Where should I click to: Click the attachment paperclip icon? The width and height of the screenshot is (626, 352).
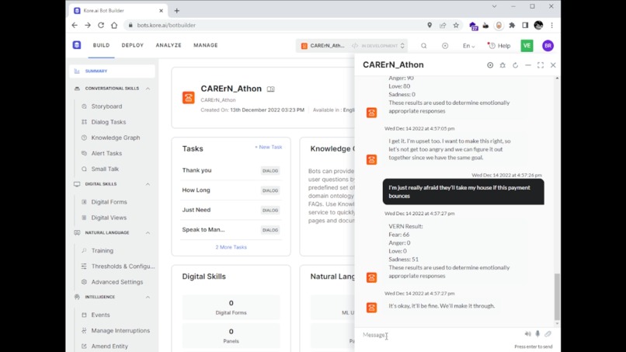pos(548,334)
